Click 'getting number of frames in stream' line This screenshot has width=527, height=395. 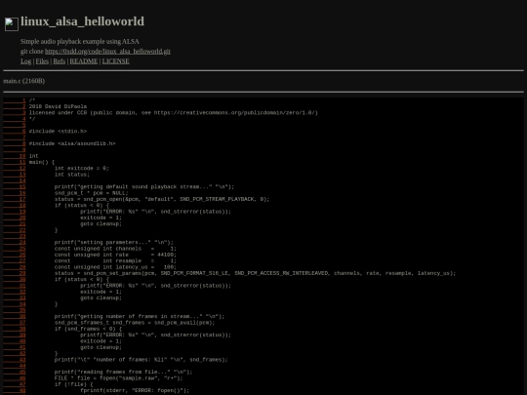pyautogui.click(x=140, y=317)
